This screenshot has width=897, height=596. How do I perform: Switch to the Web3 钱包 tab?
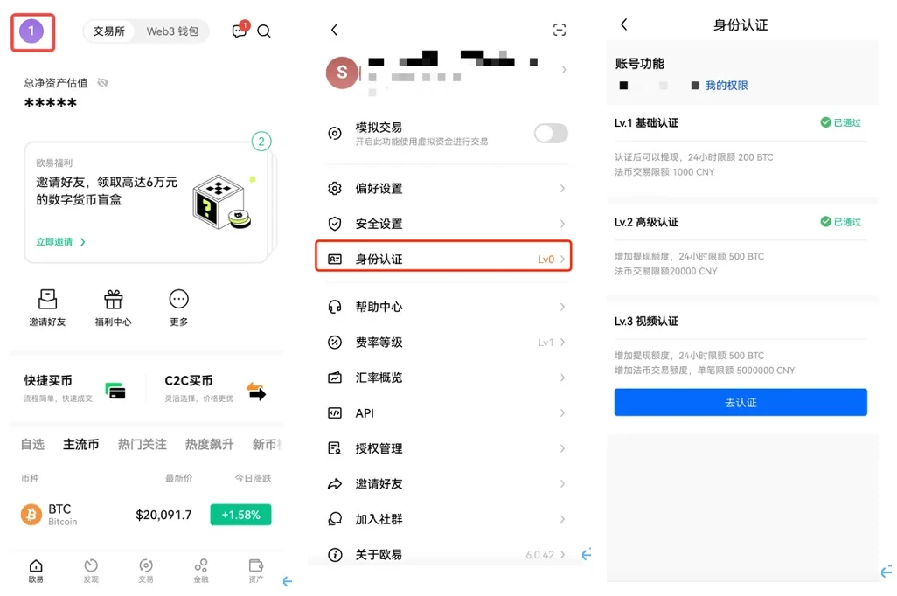173,30
